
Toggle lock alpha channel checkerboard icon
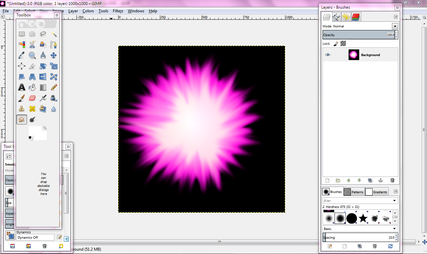pyautogui.click(x=343, y=43)
